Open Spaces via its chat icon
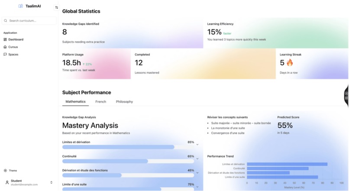The image size is (349, 191). coord(5,54)
